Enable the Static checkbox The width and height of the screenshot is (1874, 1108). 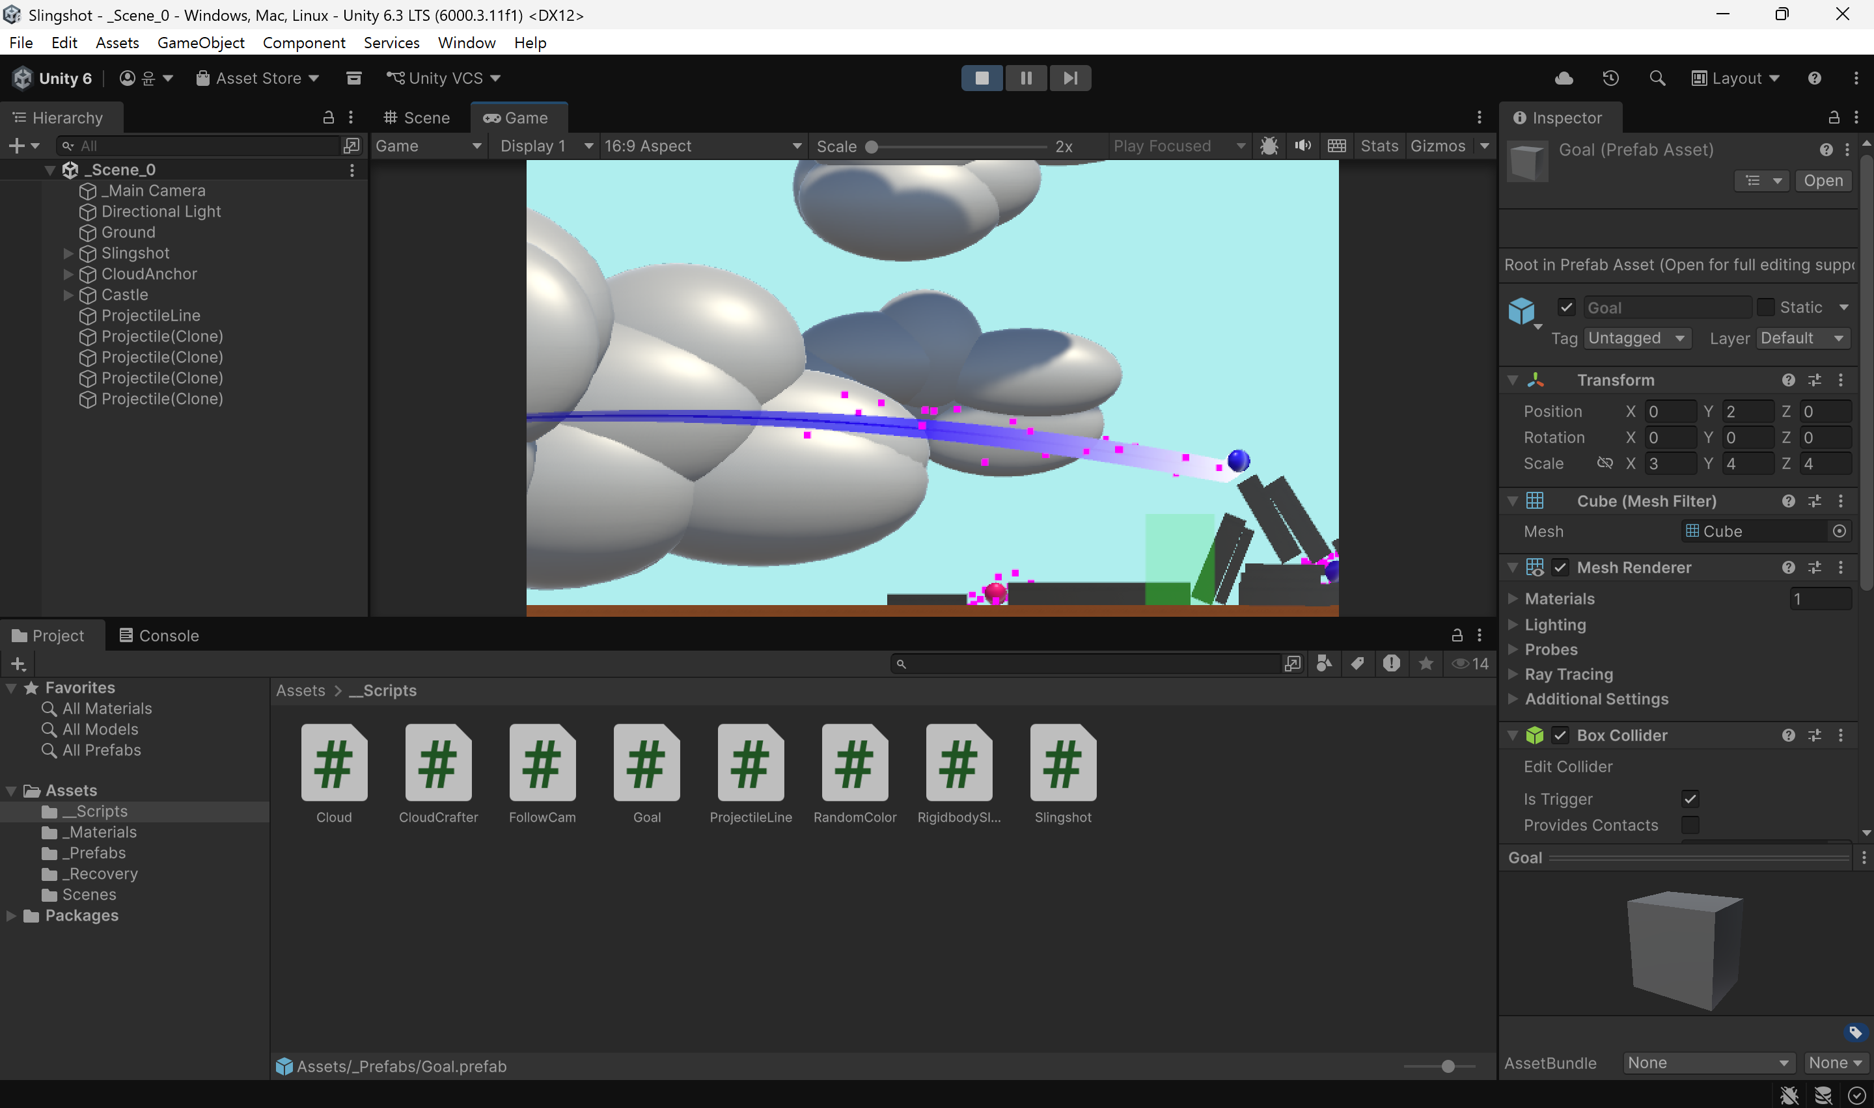(1765, 308)
